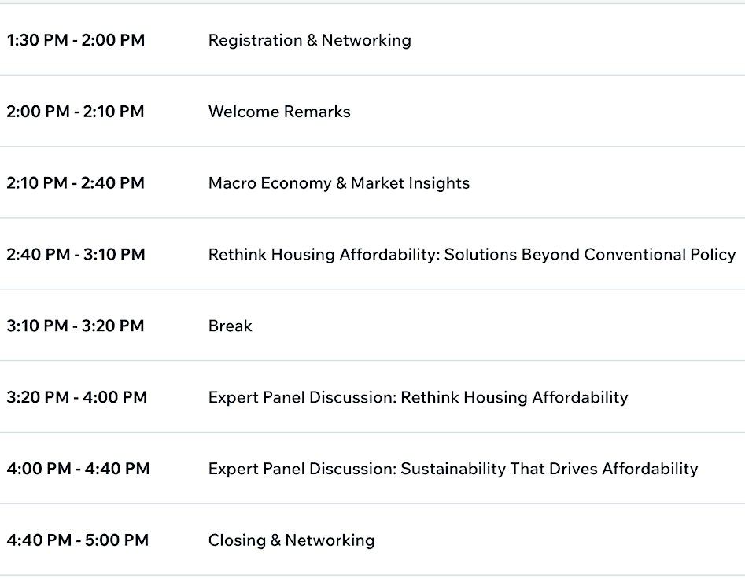Viewport: 745px width, 582px height.
Task: Click the words Market Insights
Action: tap(410, 183)
